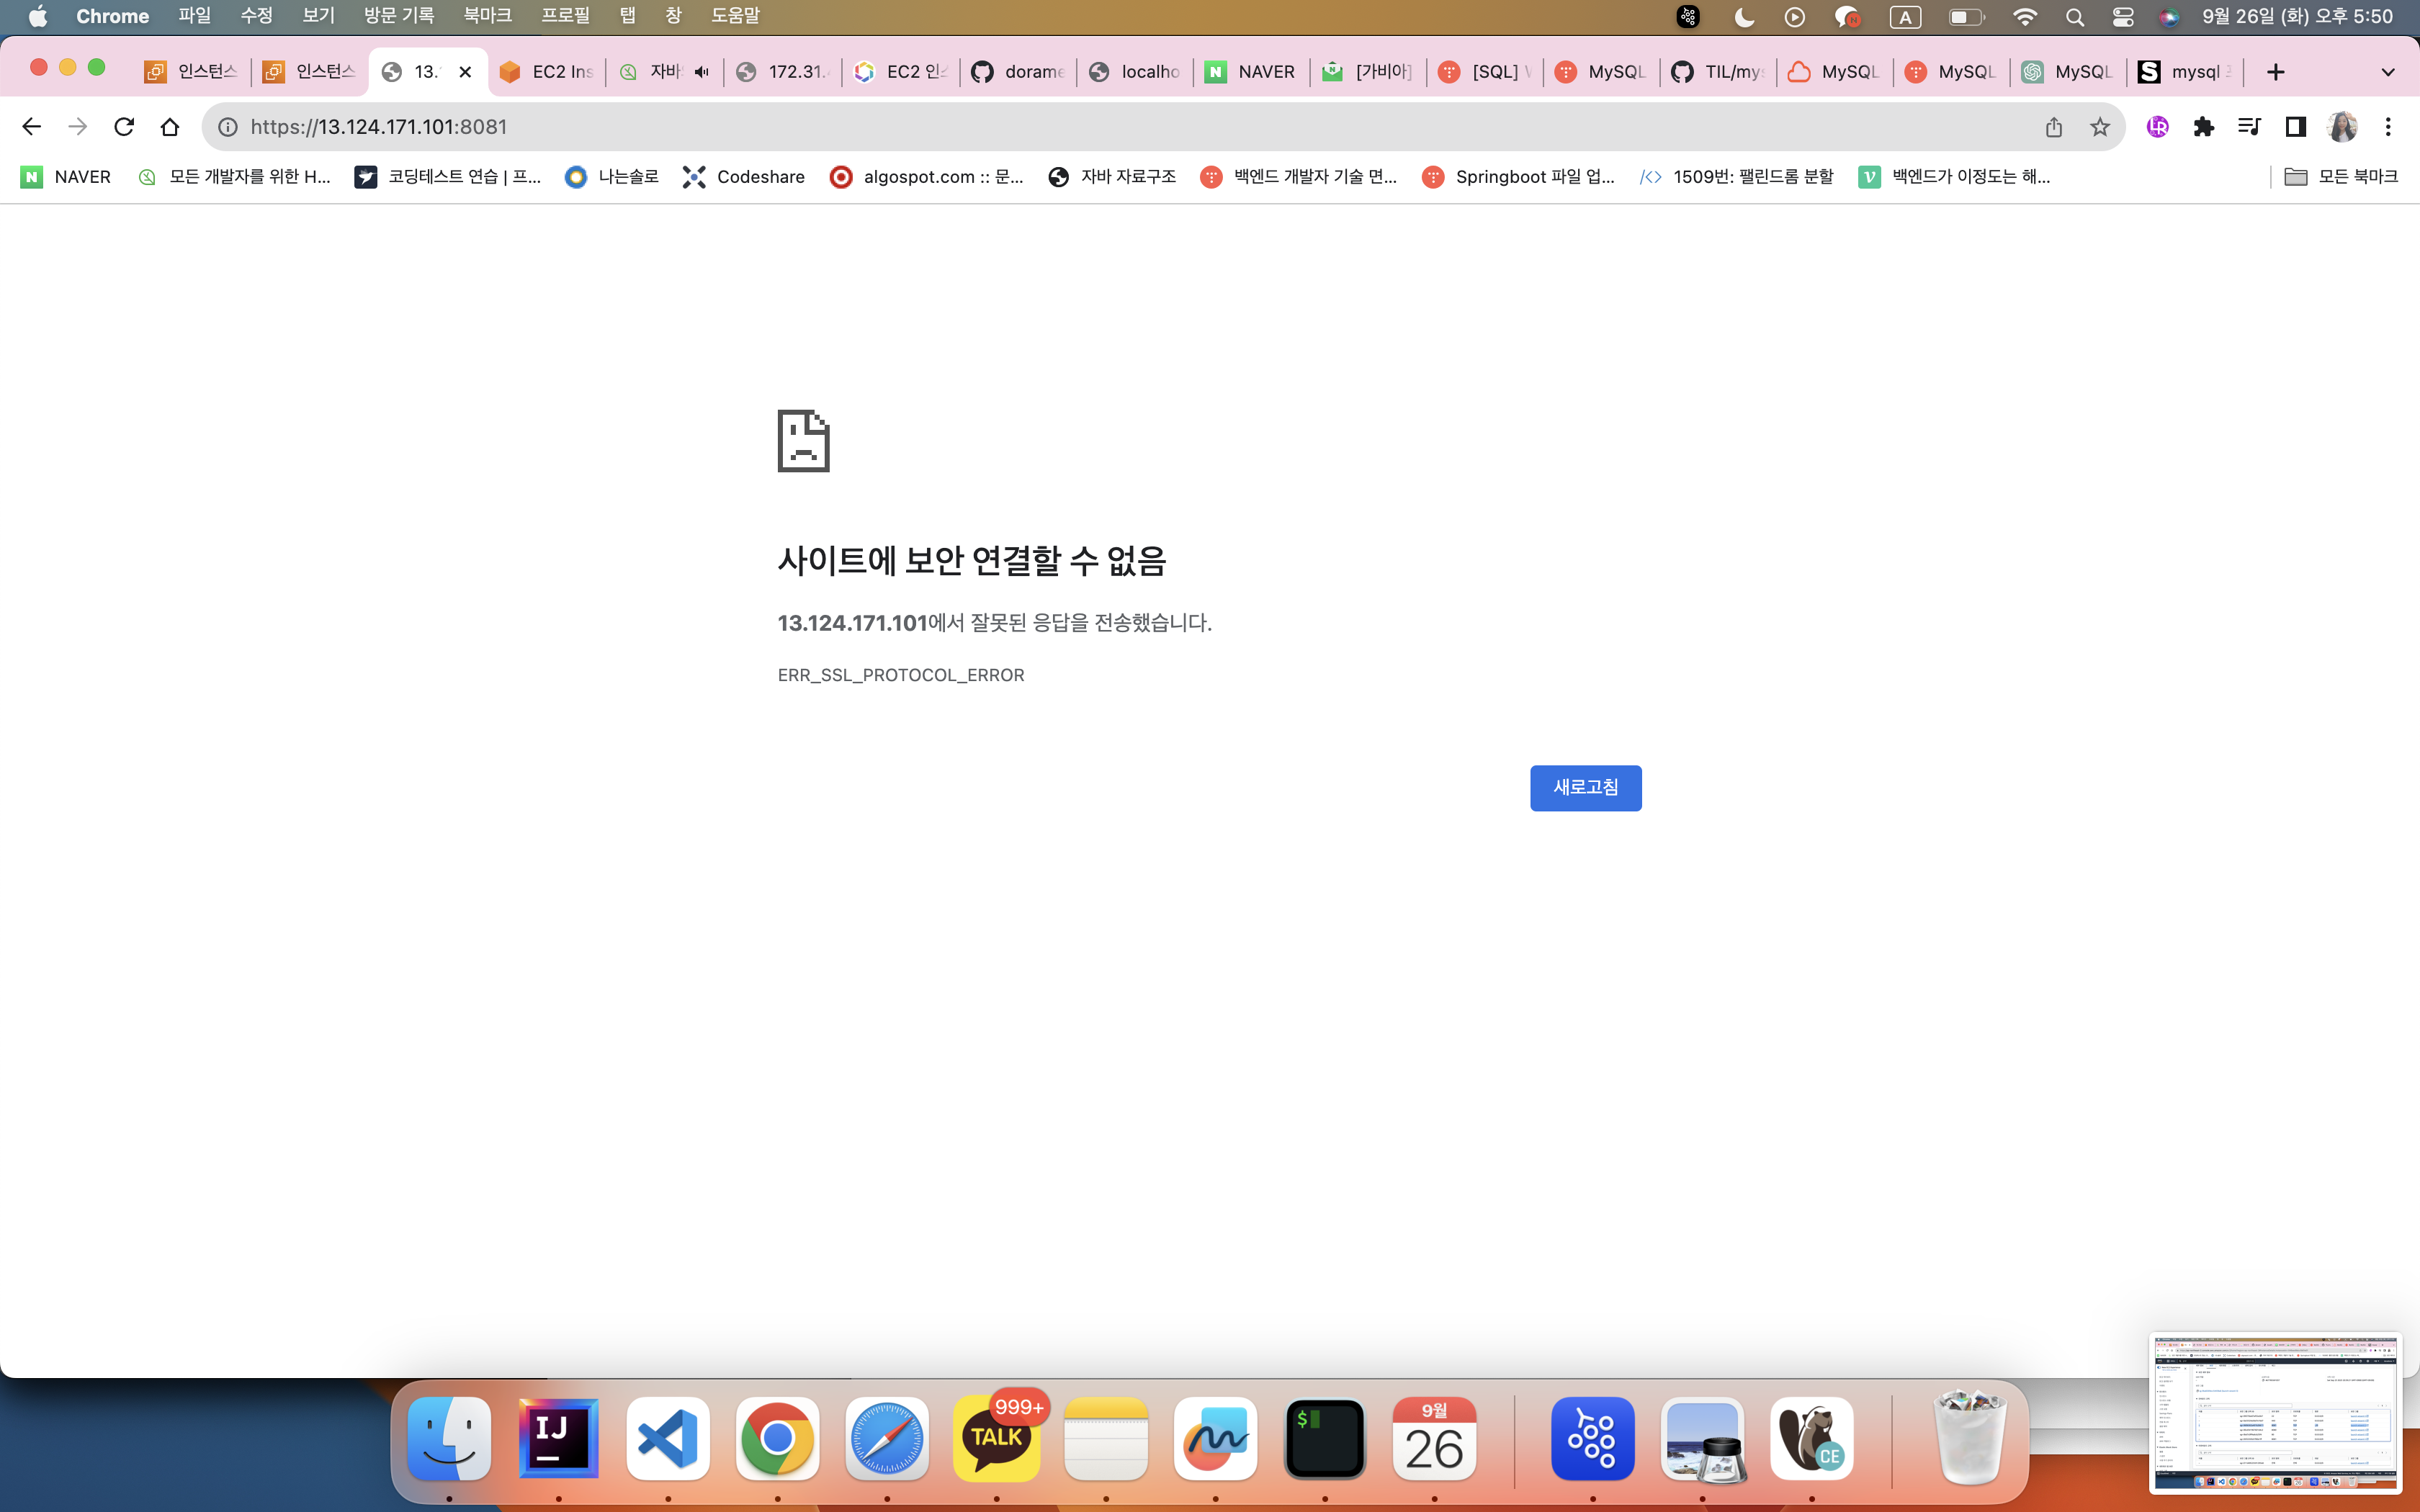The width and height of the screenshot is (2420, 1512).
Task: Open the home page icon
Action: (x=170, y=127)
